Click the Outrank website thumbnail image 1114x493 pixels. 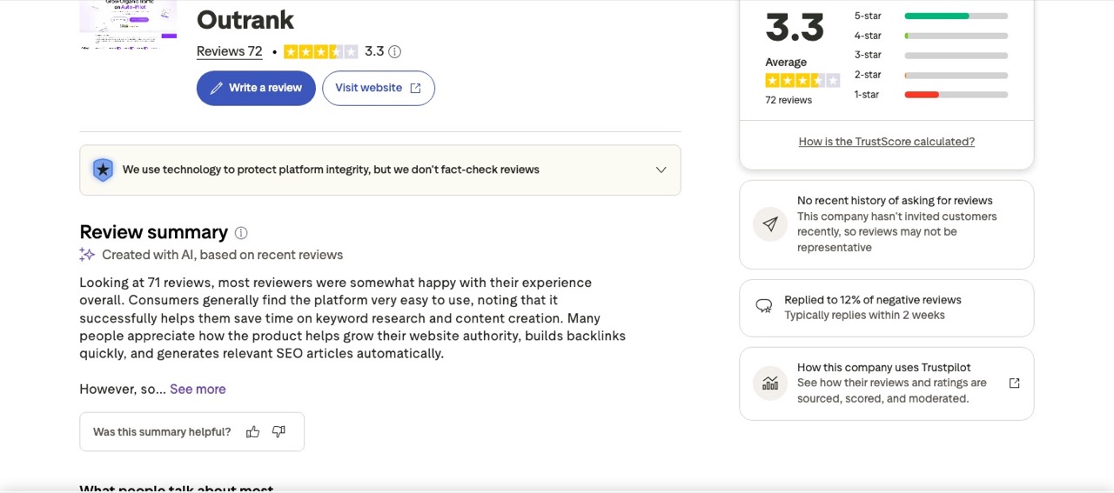tap(128, 26)
